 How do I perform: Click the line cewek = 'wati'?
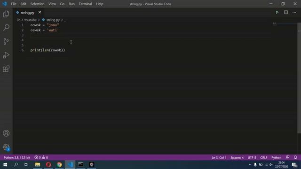[x=45, y=30]
